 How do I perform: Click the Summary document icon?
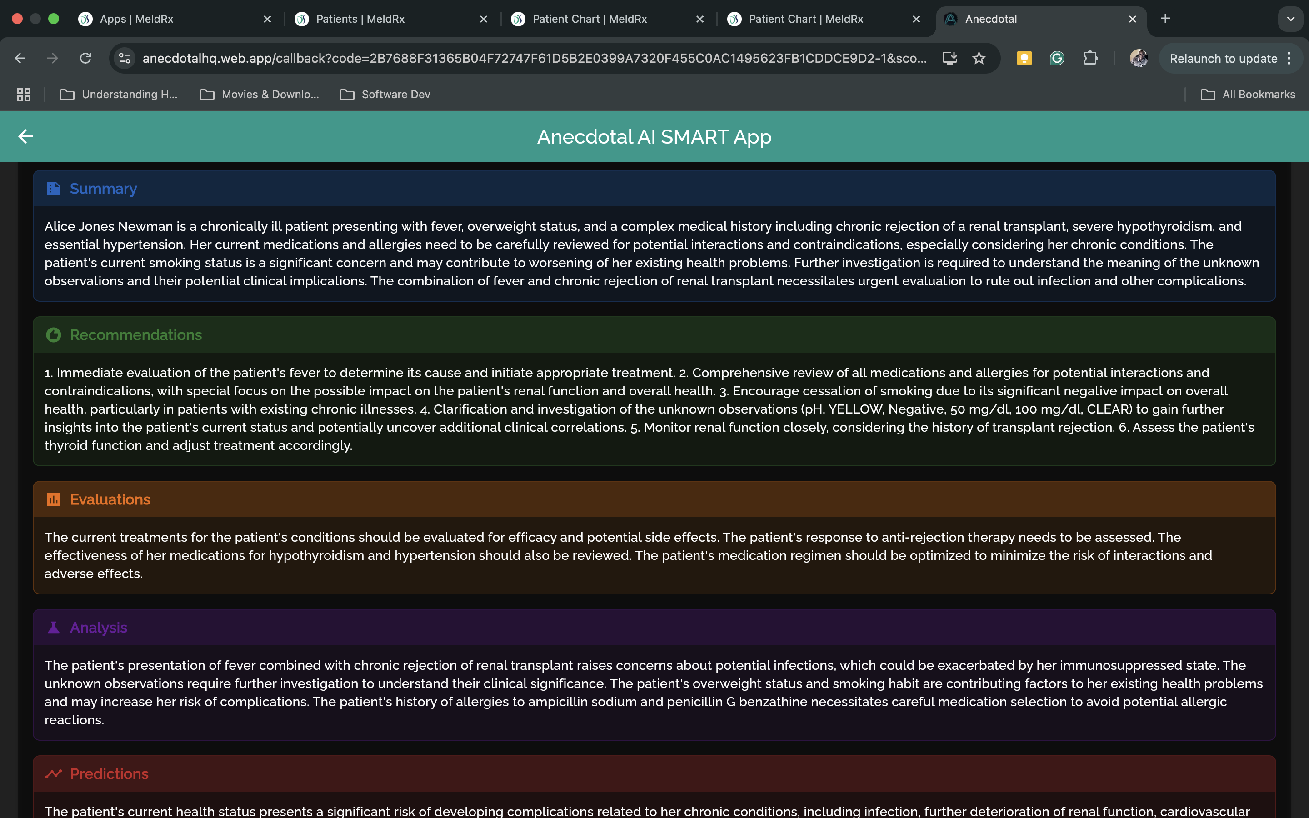[53, 189]
